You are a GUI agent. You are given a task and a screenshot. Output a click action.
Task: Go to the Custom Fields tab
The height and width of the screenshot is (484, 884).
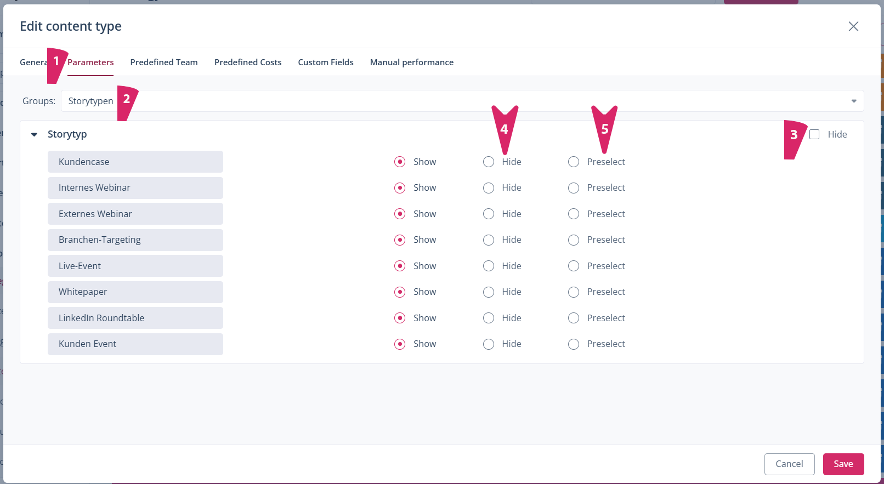(x=326, y=62)
